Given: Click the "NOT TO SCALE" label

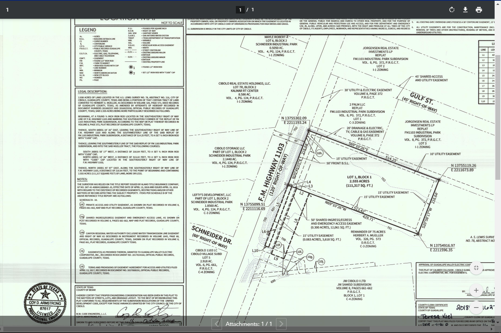Looking at the screenshot, I should 172,23.
